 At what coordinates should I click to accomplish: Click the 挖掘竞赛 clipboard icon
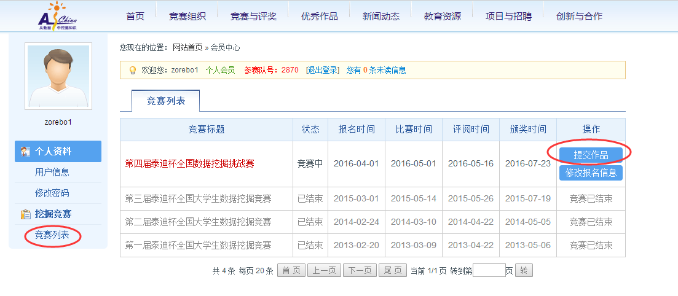coord(25,214)
